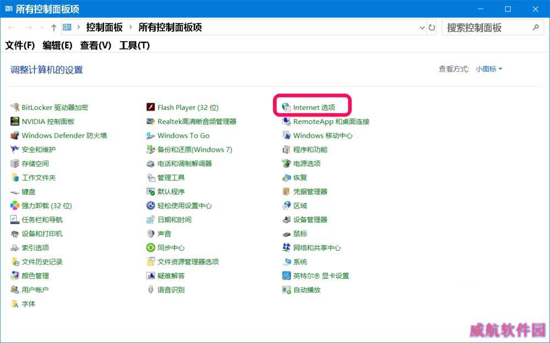Open 强力卸载 (32 位) icon
Viewport: 550px width, 343px height.
(15, 206)
